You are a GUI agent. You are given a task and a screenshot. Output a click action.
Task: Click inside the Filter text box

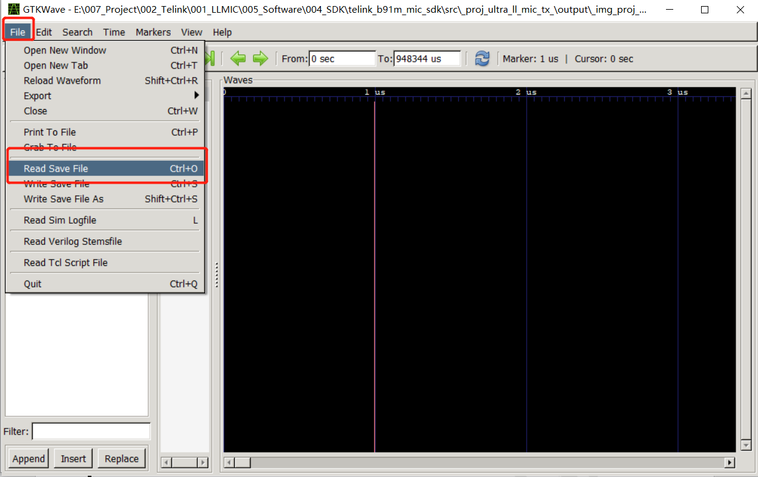click(90, 431)
